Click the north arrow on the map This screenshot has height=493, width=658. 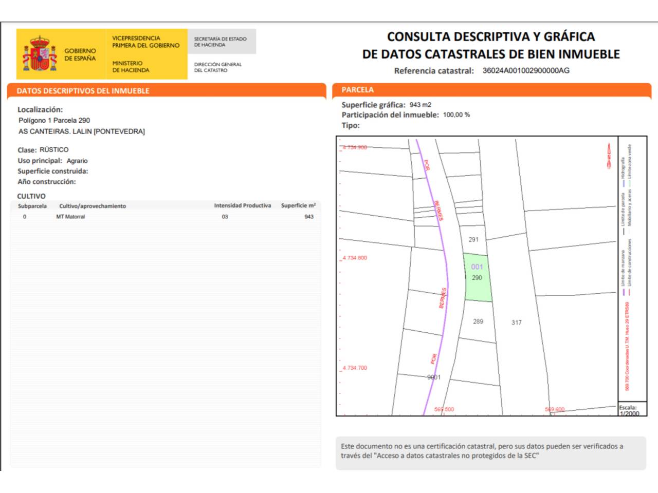pos(609,156)
